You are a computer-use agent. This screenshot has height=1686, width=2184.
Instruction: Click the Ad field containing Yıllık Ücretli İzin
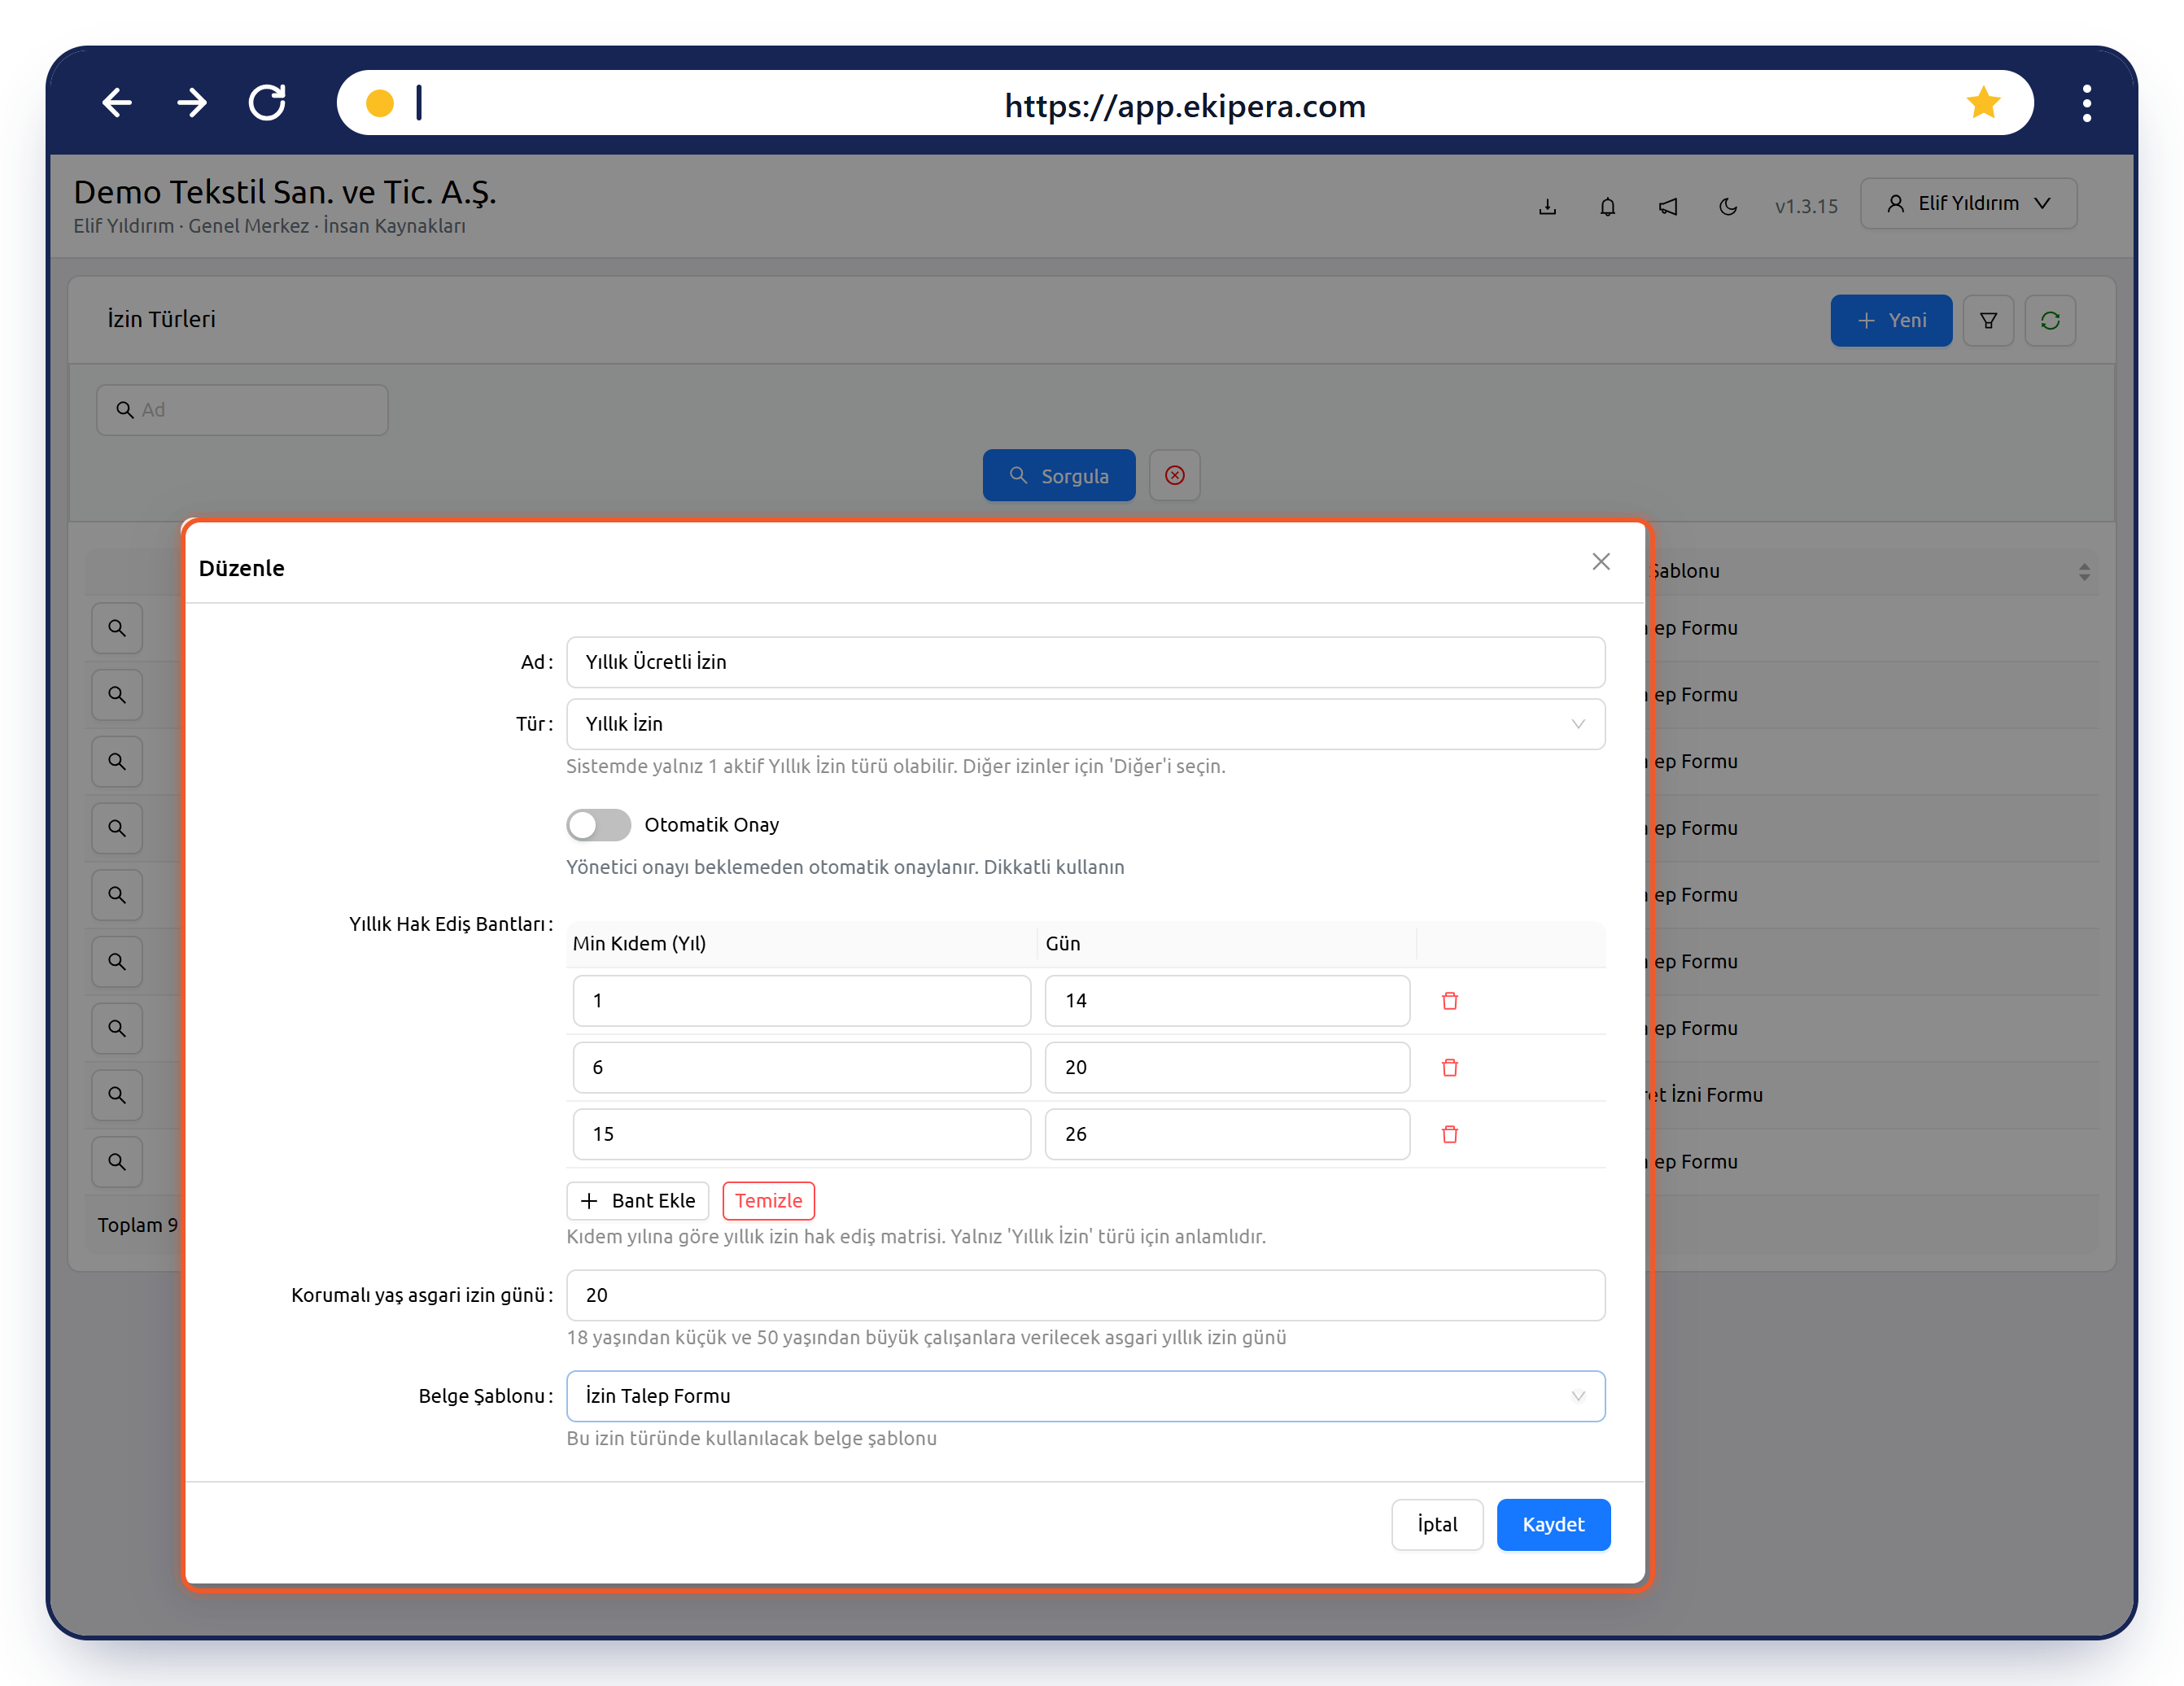1085,662
